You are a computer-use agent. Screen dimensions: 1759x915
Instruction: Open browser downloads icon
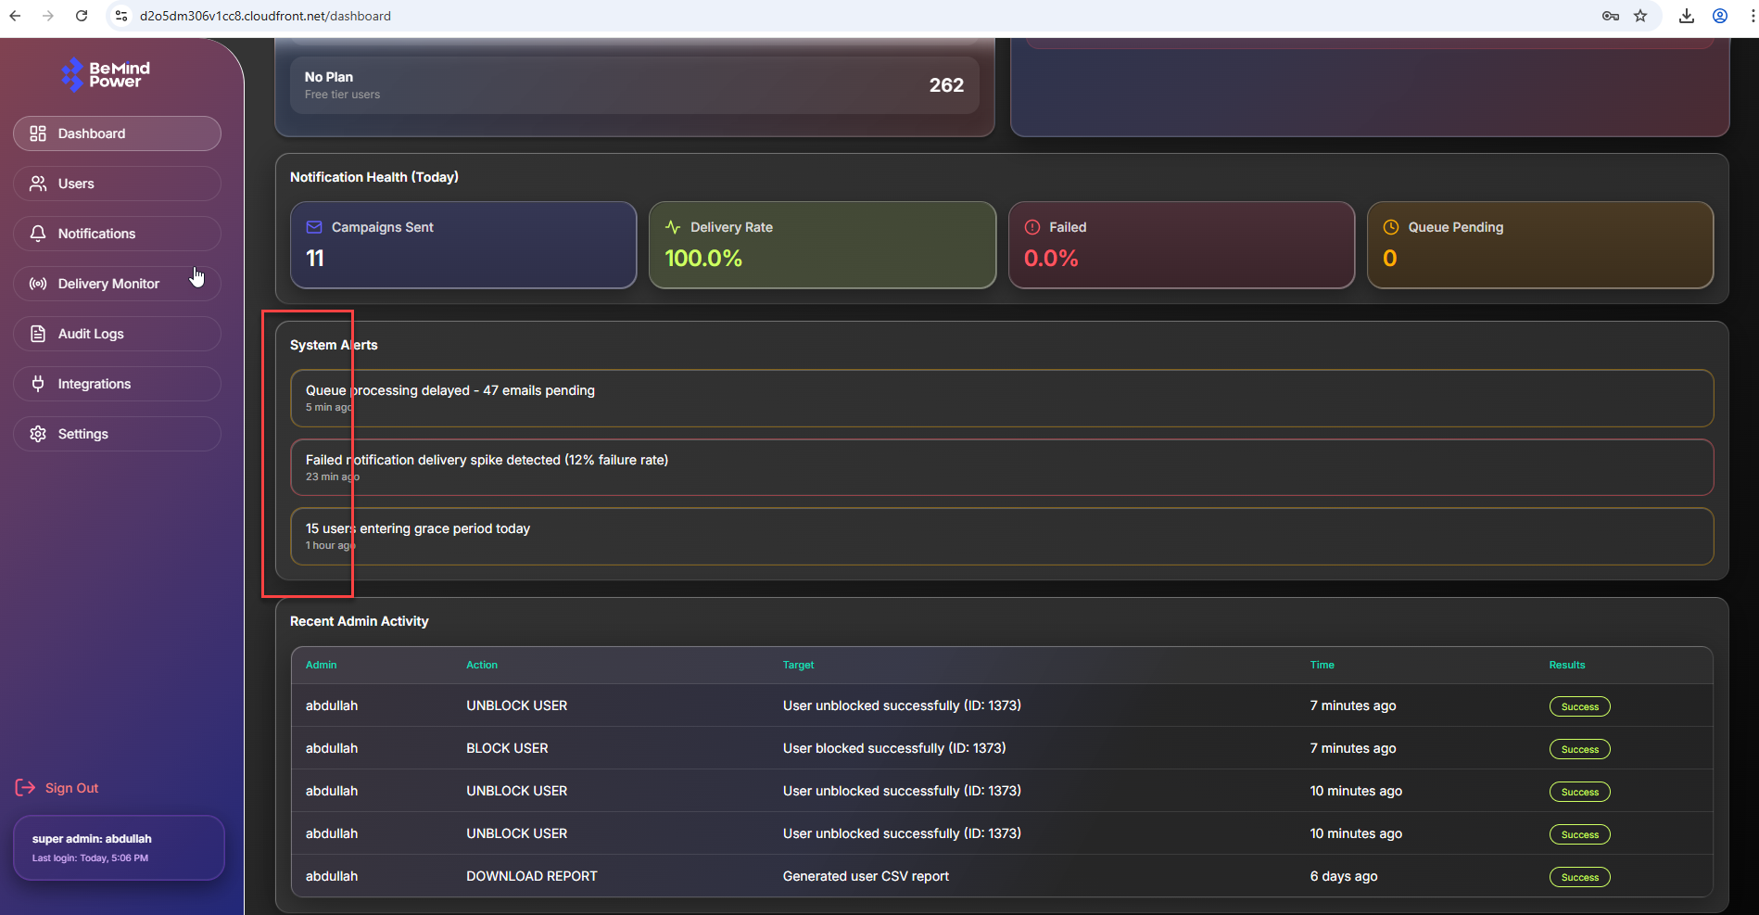[x=1687, y=16]
